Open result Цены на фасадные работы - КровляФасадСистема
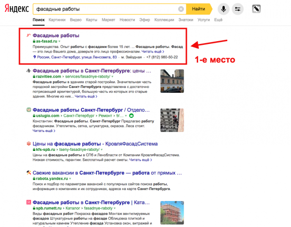The height and width of the screenshot is (227, 291). [x=95, y=144]
